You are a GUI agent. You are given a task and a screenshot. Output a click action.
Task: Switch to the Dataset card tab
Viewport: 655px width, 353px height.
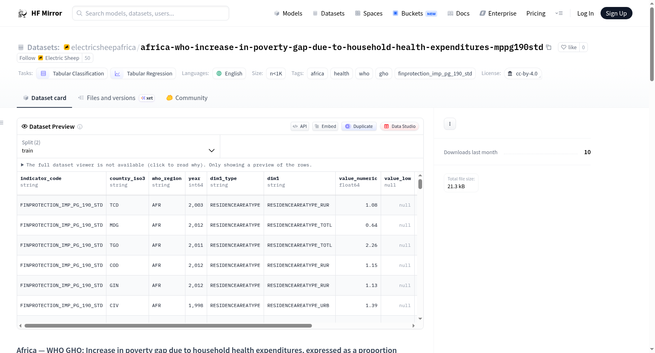pos(44,98)
